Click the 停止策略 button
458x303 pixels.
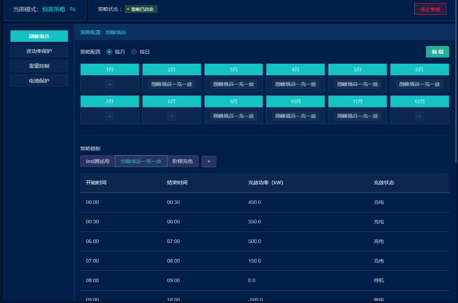click(x=430, y=9)
